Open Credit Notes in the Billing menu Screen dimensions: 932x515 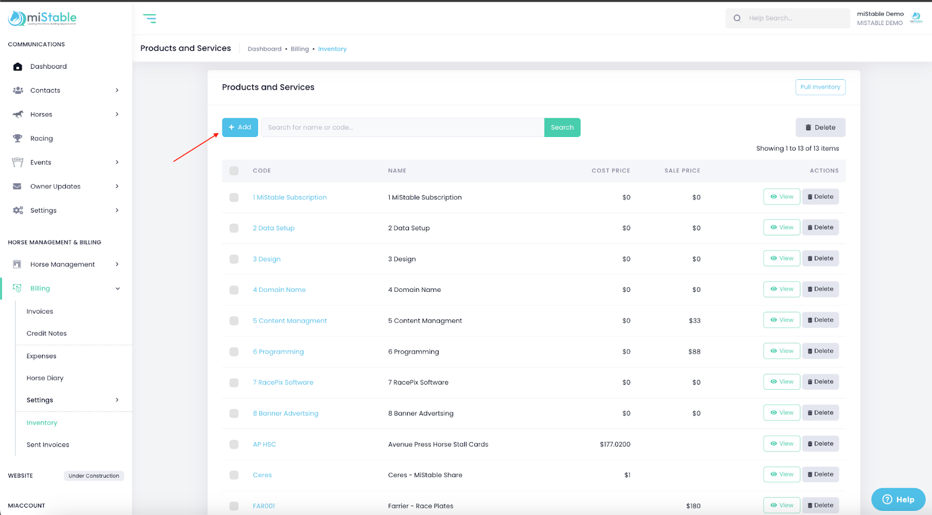pyautogui.click(x=47, y=333)
